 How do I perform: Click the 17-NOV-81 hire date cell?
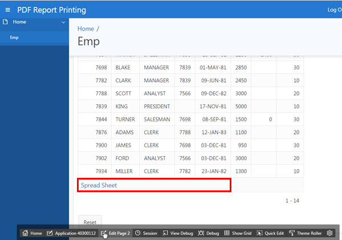tap(213, 107)
